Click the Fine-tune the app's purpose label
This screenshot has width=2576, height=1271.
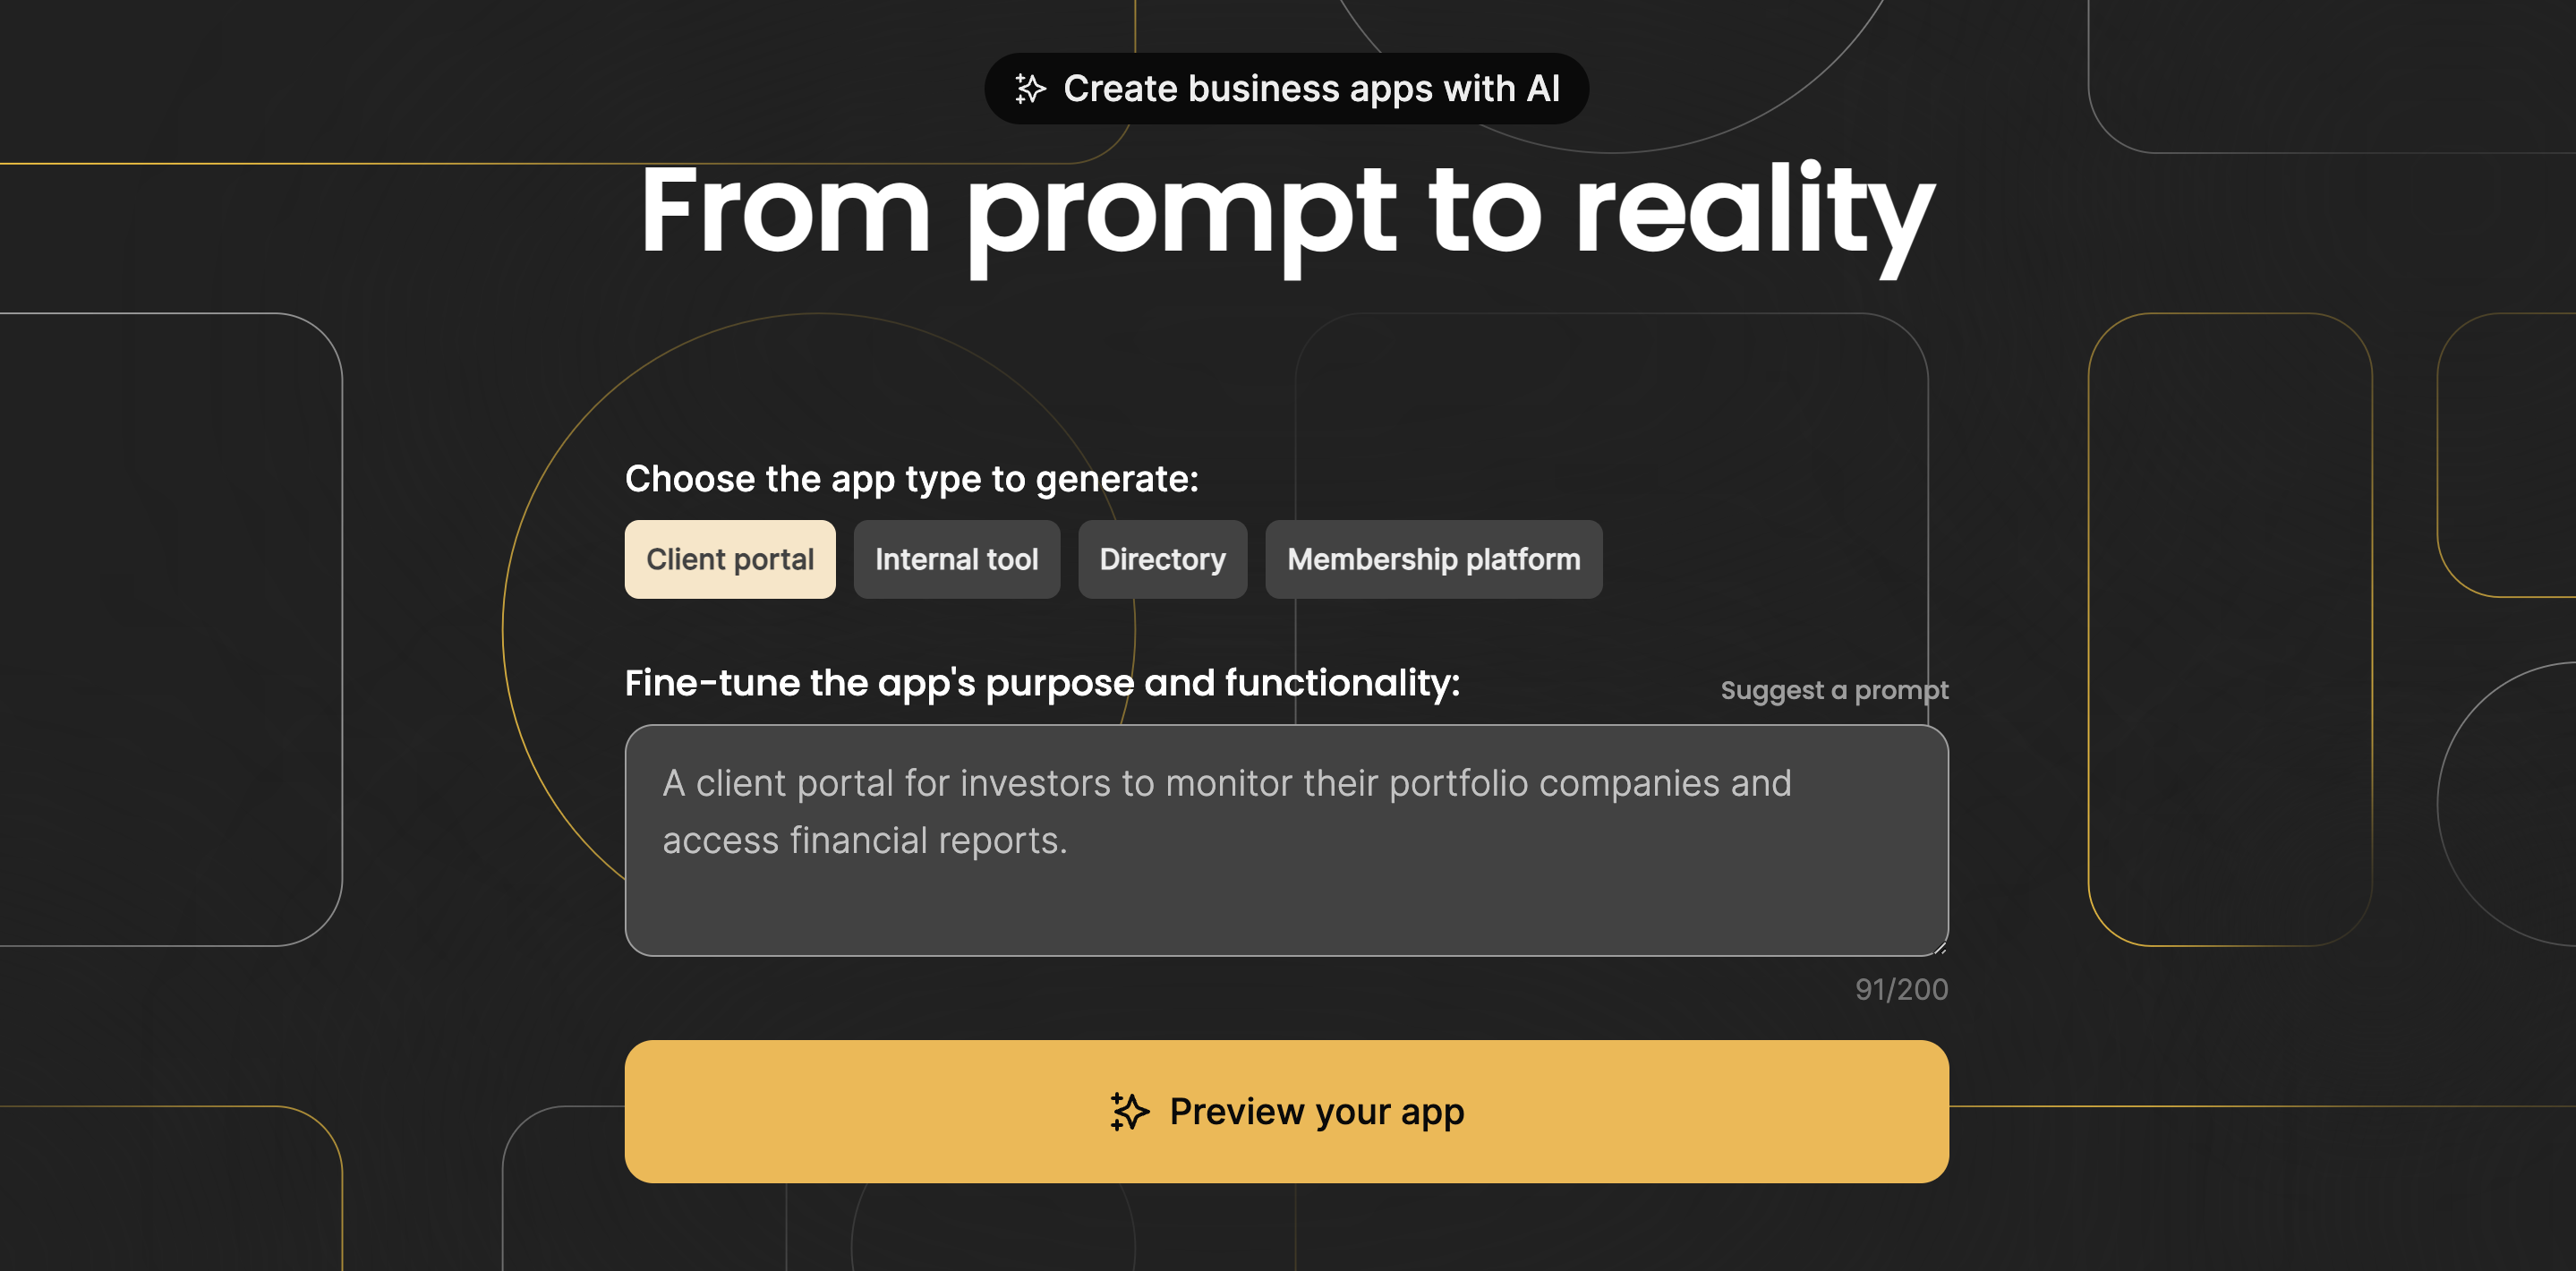coord(1042,683)
